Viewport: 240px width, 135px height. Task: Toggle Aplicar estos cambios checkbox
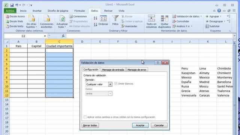(85, 117)
